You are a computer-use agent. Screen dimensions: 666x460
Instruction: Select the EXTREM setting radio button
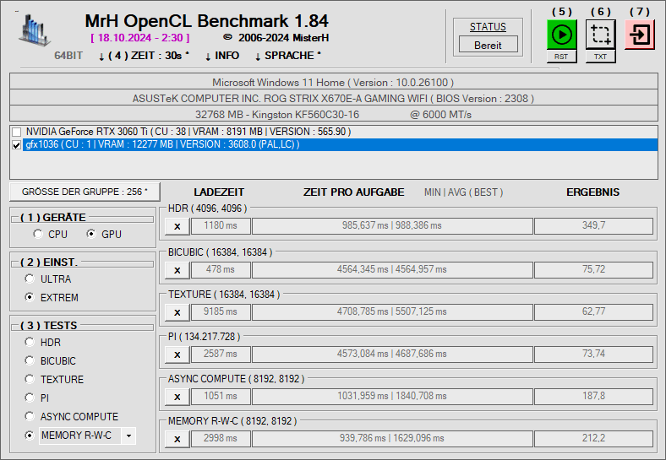tap(30, 297)
